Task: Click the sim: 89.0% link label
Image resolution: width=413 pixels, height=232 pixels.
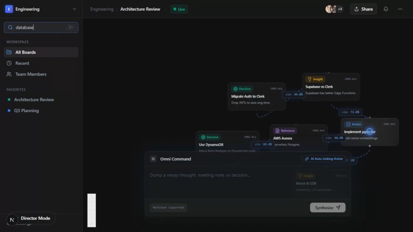Action: point(263,144)
